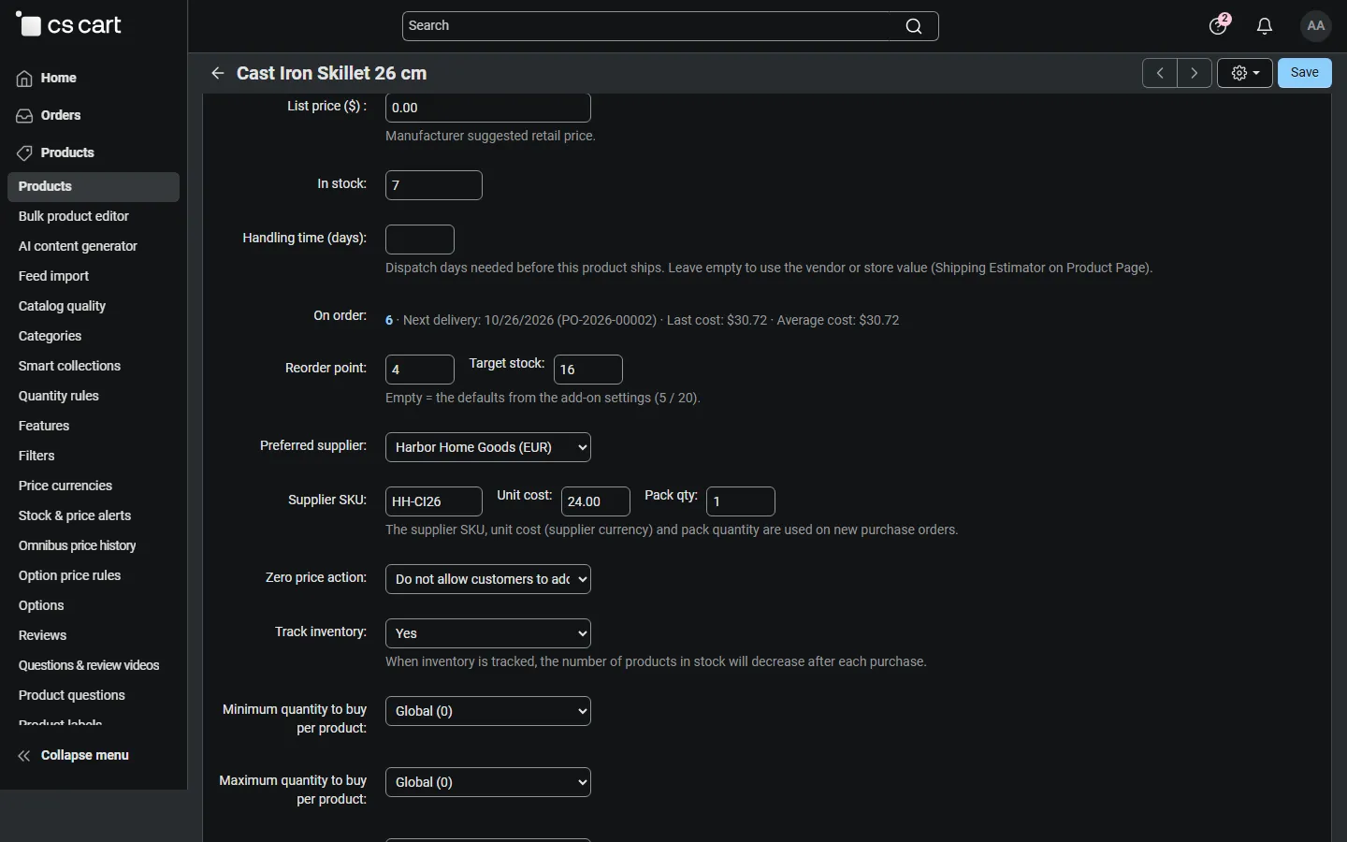The image size is (1347, 842).
Task: Edit the In stock quantity field
Action: [434, 185]
